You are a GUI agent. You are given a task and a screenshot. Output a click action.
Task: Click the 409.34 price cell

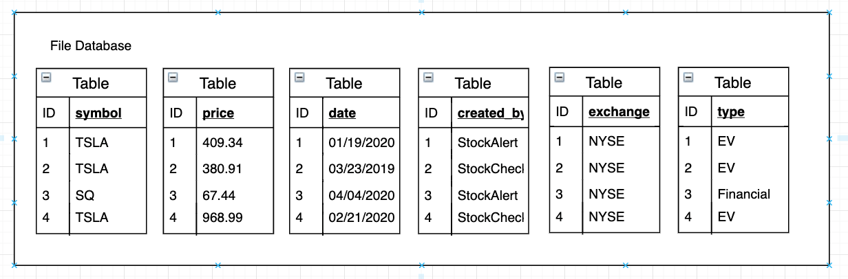coord(223,143)
